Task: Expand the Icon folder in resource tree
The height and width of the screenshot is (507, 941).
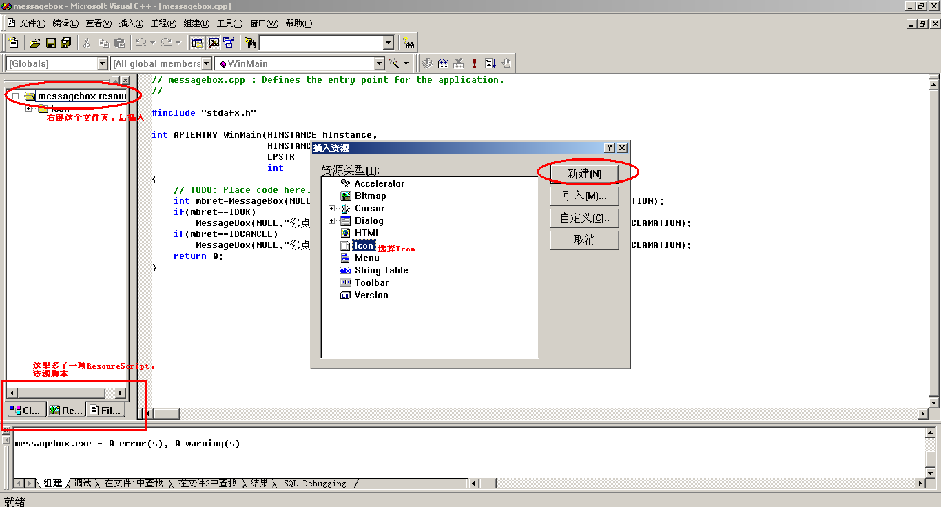Action: [29, 108]
